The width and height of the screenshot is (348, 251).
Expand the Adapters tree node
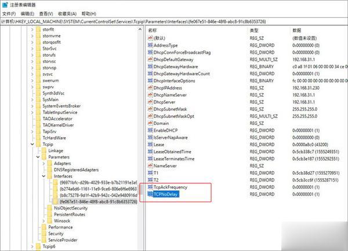pos(43,163)
